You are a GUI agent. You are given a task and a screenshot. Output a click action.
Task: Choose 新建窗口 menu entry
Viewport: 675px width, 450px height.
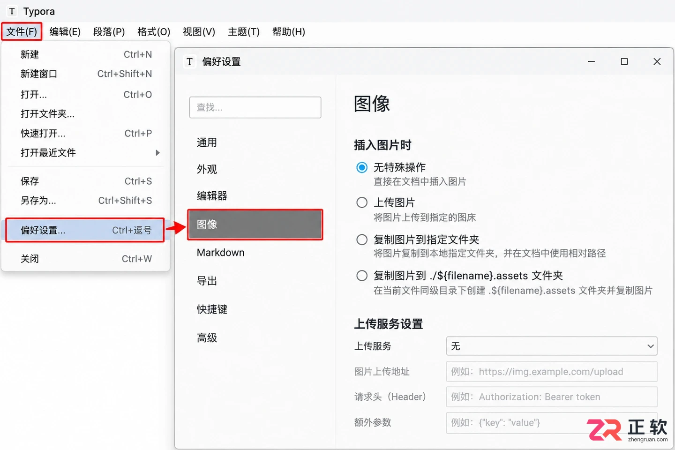coord(86,74)
